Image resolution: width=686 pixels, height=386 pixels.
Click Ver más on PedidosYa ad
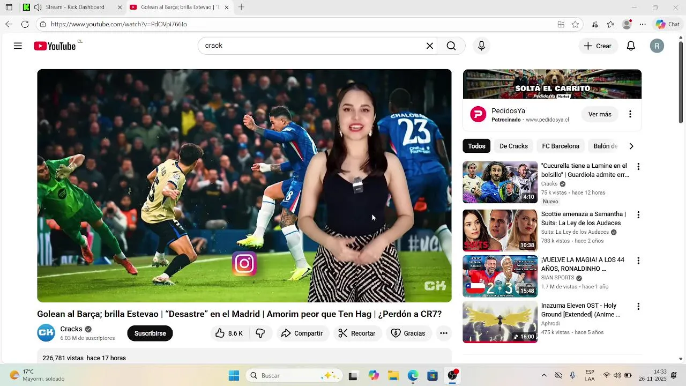600,114
